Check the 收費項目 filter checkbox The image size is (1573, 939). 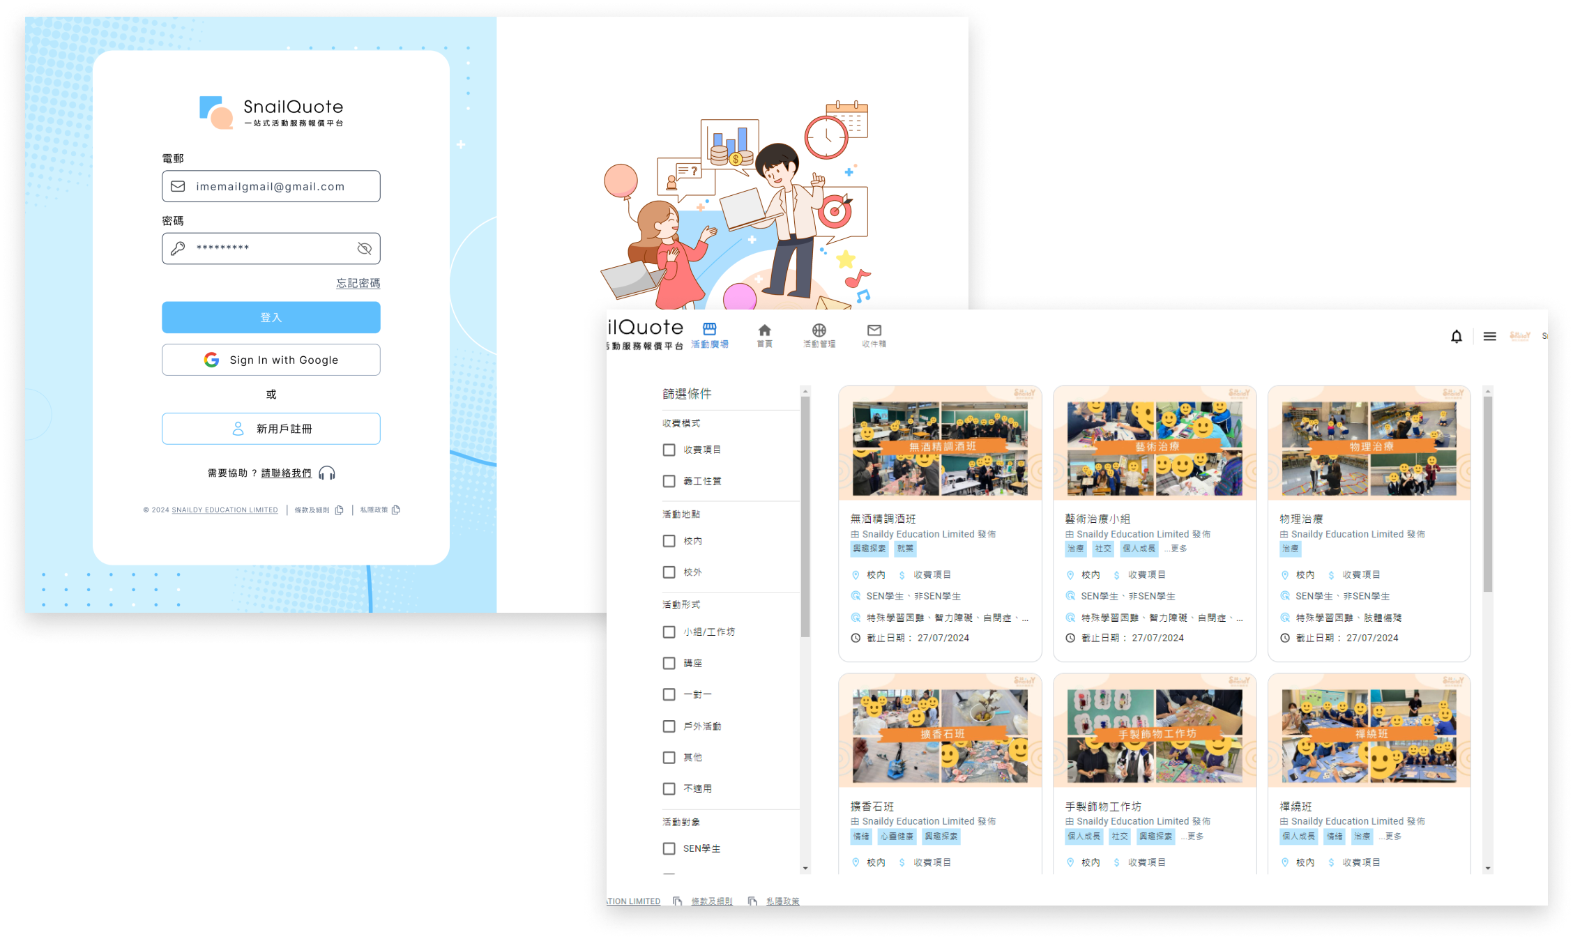[x=669, y=450]
